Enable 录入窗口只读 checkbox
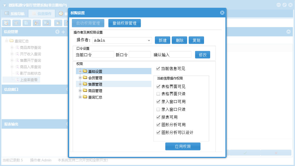Image resolution: width=295 pixels, height=166 pixels. click(x=158, y=109)
